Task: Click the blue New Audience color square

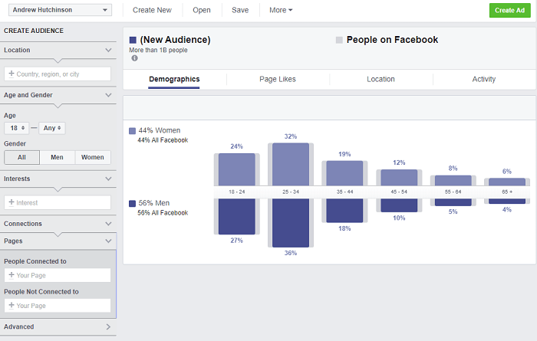Action: (x=133, y=40)
